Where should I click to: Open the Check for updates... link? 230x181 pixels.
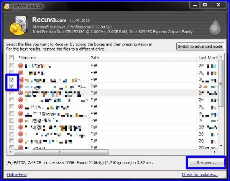coord(200,174)
